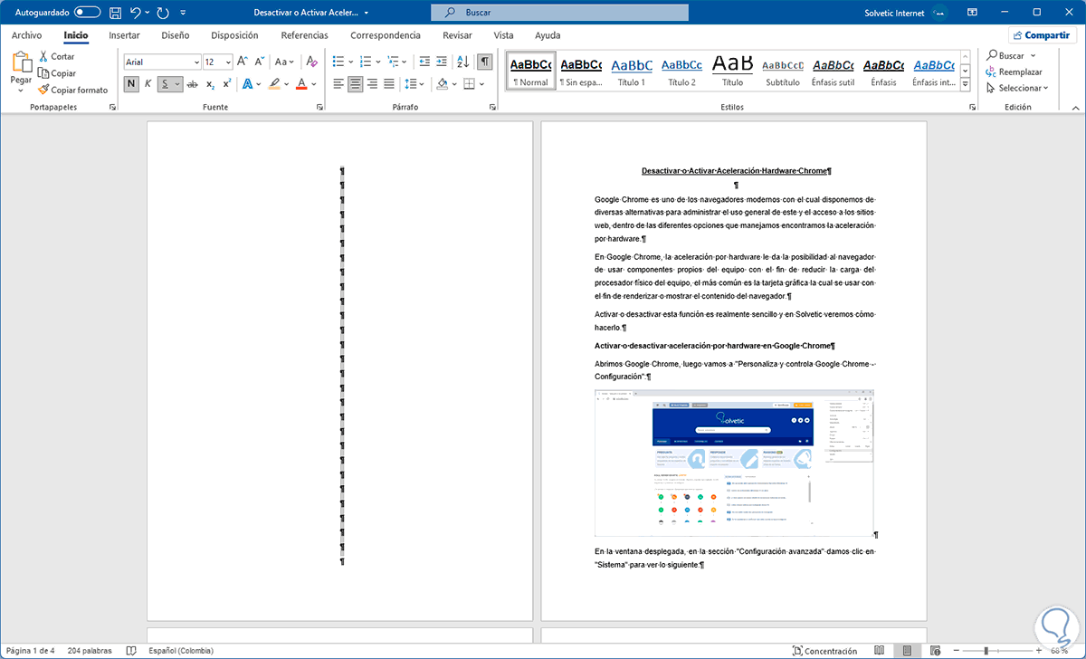Switch to the Correspondencia tab

coord(386,35)
